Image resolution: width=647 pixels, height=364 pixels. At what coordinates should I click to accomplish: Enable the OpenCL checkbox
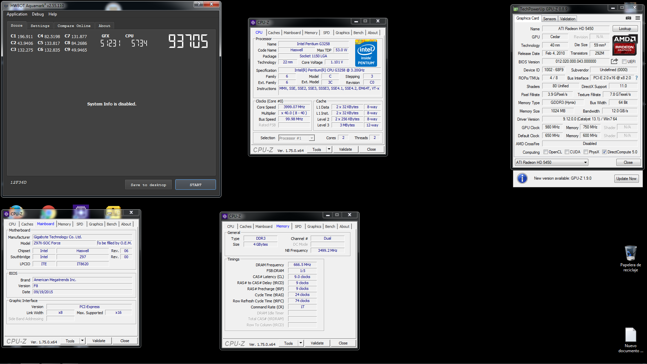(546, 152)
